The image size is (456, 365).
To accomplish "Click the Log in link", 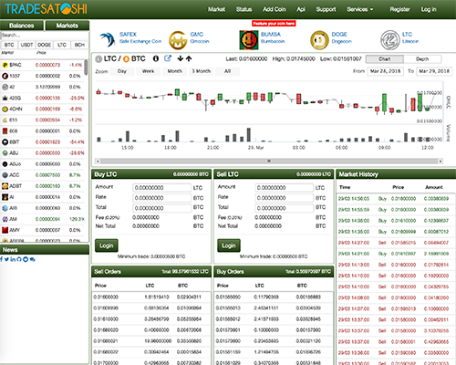I will point(429,9).
